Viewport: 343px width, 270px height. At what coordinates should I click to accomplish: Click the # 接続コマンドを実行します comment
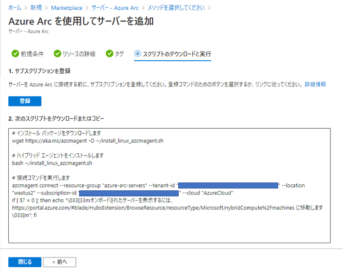click(41, 178)
